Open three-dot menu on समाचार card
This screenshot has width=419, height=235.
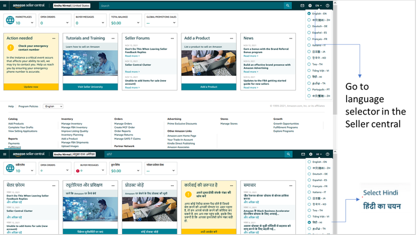point(291,185)
